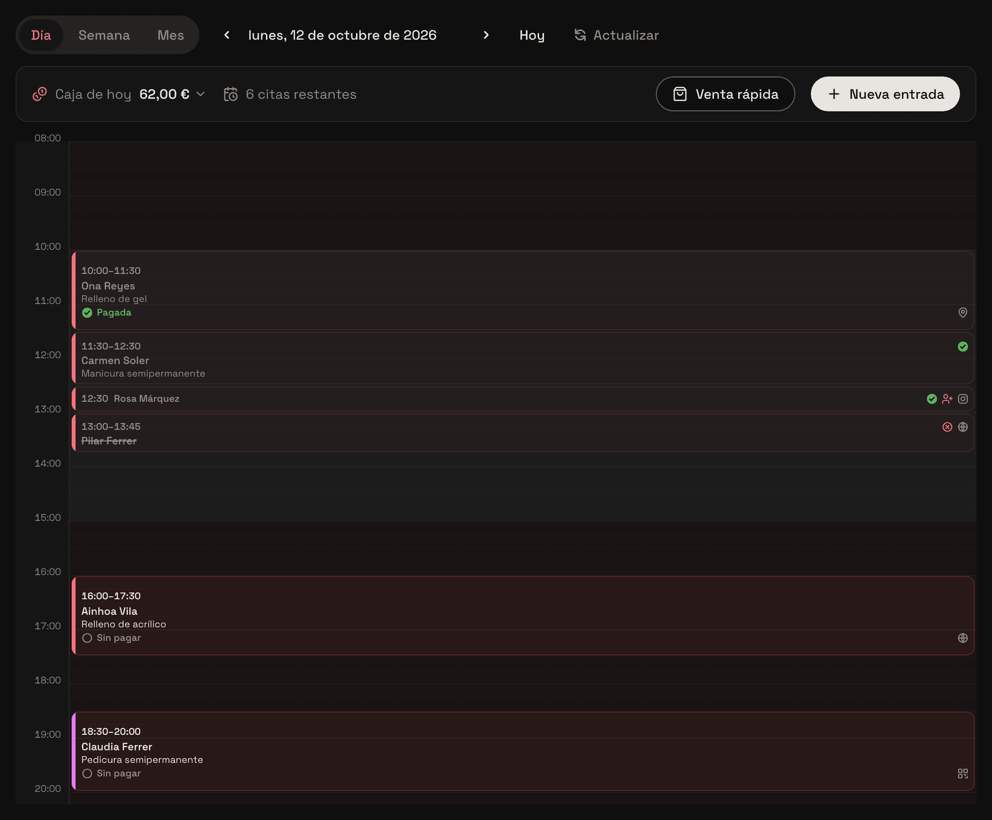Click the QR code icon on Claudia Ferrer appointment

[963, 774]
